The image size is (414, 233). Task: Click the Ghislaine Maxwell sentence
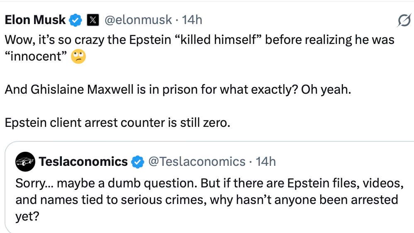tap(178, 90)
